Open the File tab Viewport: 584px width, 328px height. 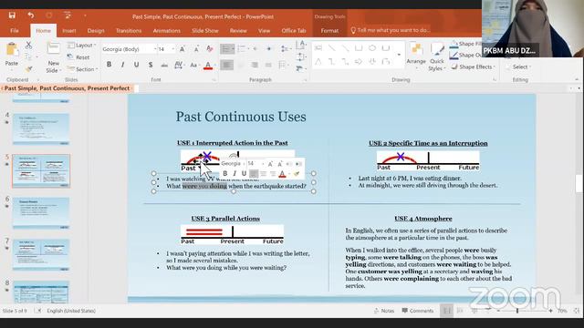15,30
